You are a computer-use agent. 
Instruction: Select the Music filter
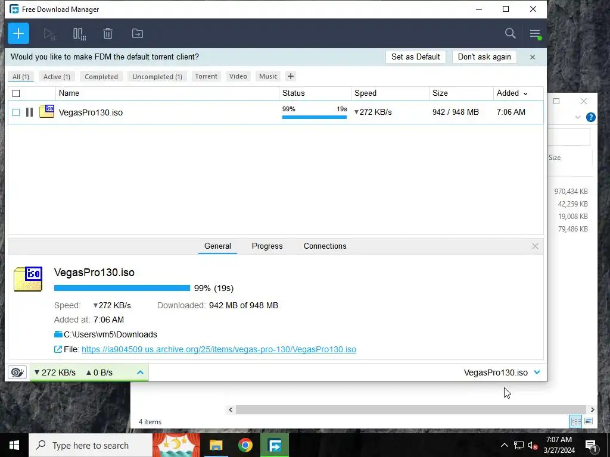[268, 76]
